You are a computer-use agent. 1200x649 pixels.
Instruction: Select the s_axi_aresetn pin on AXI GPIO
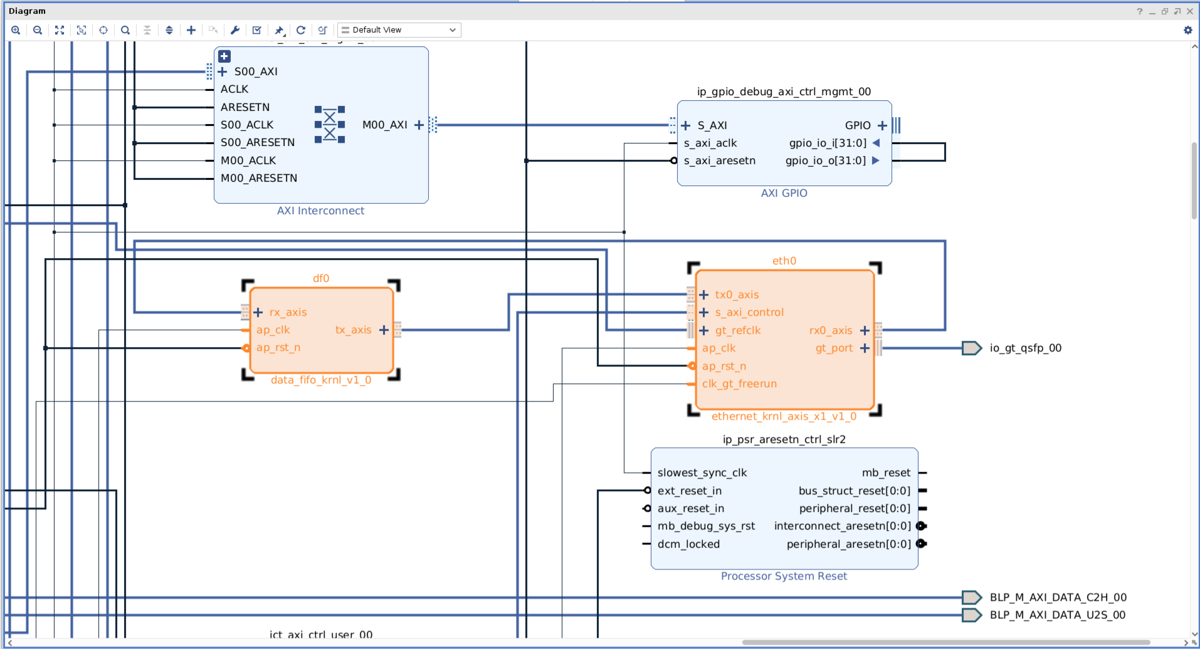720,160
